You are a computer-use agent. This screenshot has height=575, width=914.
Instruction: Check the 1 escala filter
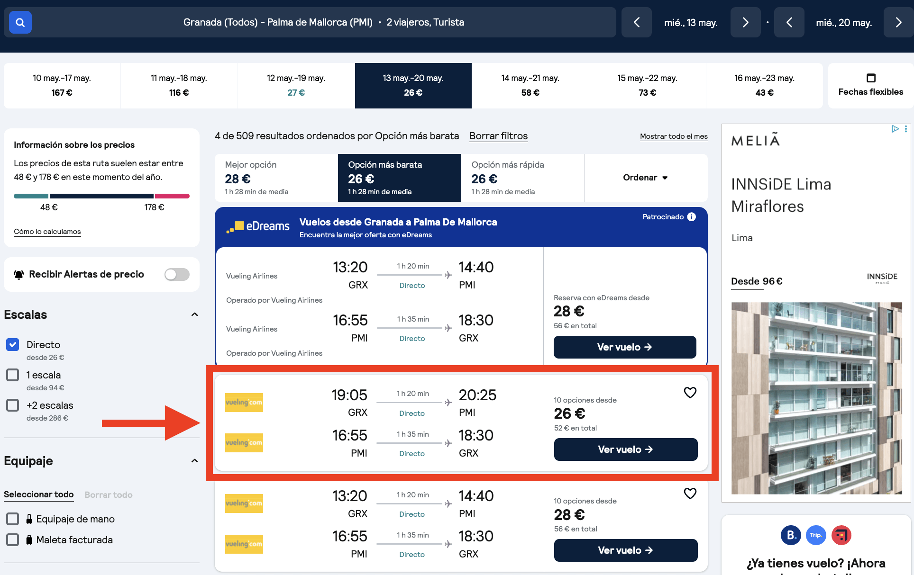(x=13, y=375)
